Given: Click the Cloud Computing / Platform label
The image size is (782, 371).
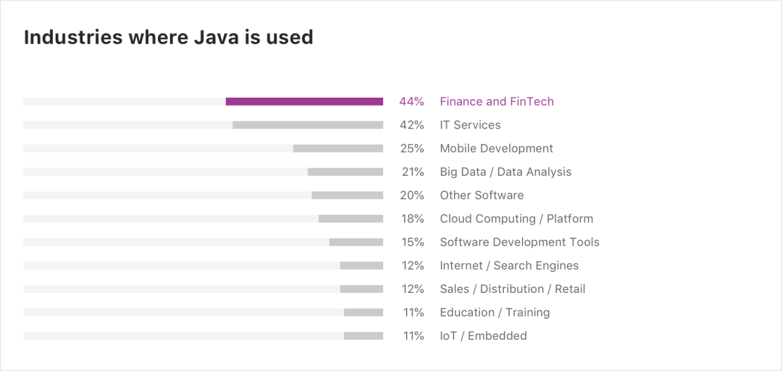Looking at the screenshot, I should pyautogui.click(x=516, y=218).
